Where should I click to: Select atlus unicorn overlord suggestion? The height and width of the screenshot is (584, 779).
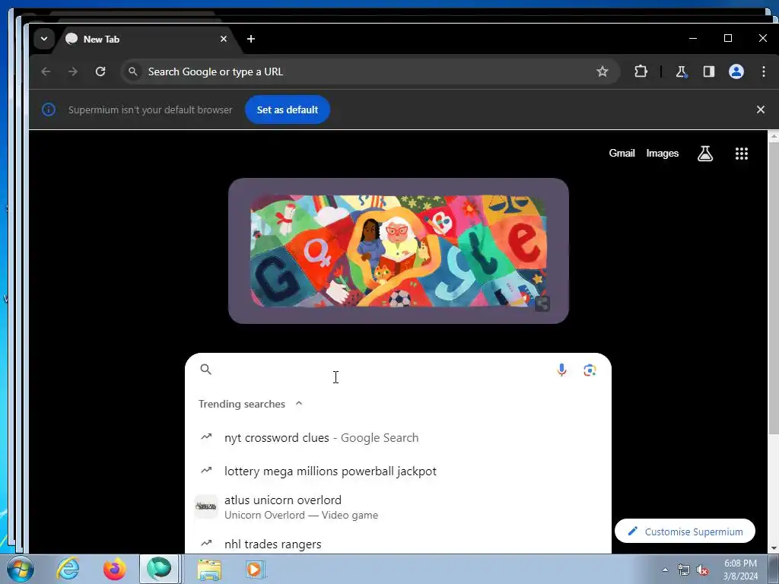[x=398, y=507]
